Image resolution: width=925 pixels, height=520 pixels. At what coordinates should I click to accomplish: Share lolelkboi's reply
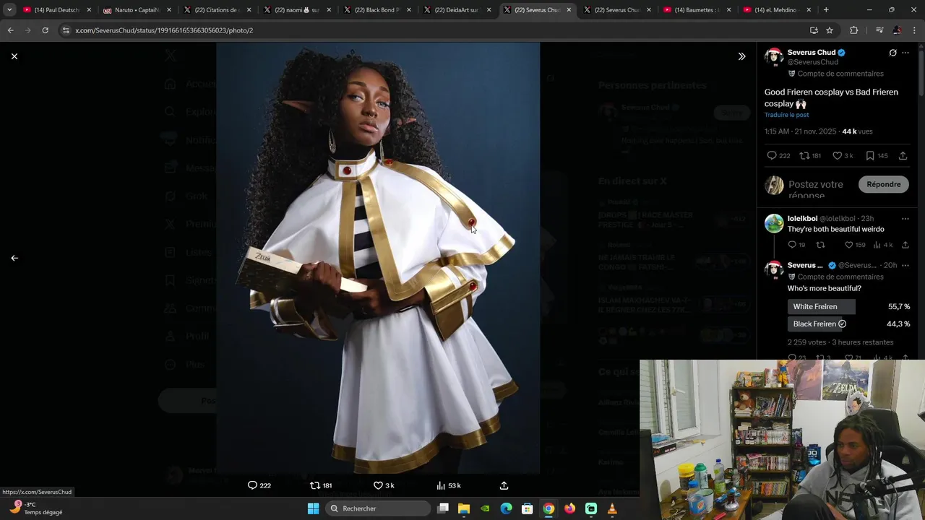click(x=905, y=245)
